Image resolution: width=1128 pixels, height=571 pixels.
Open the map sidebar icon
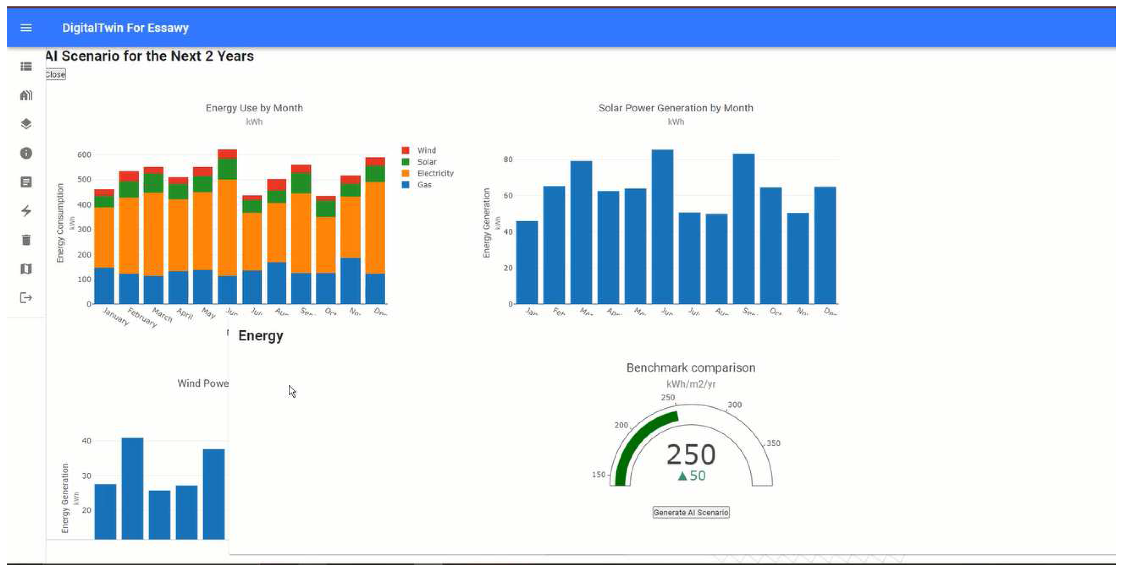[x=26, y=268]
